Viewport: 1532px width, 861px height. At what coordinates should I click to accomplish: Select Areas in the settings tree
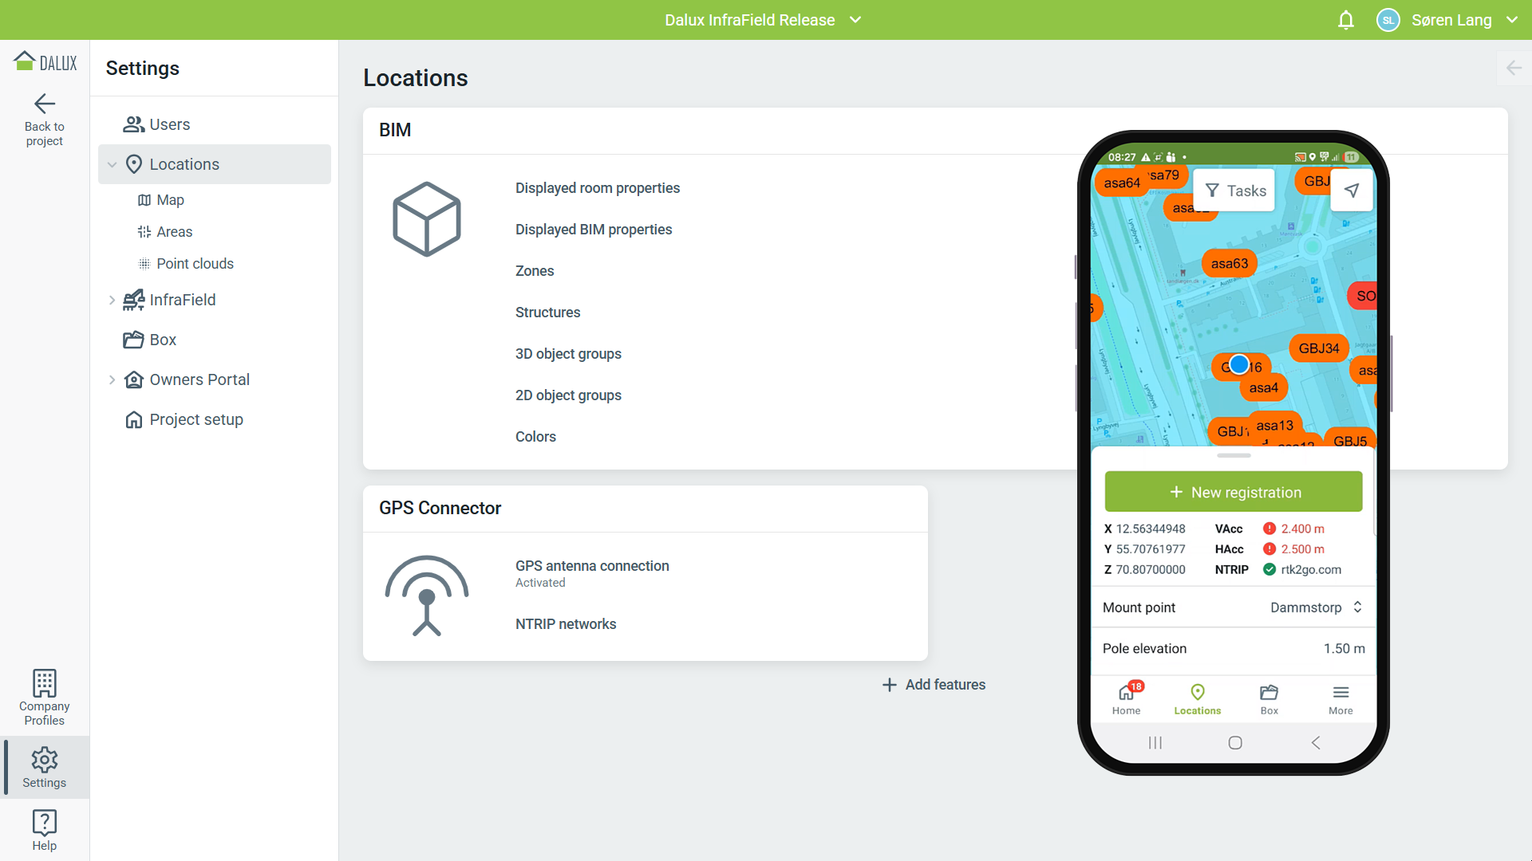[175, 232]
